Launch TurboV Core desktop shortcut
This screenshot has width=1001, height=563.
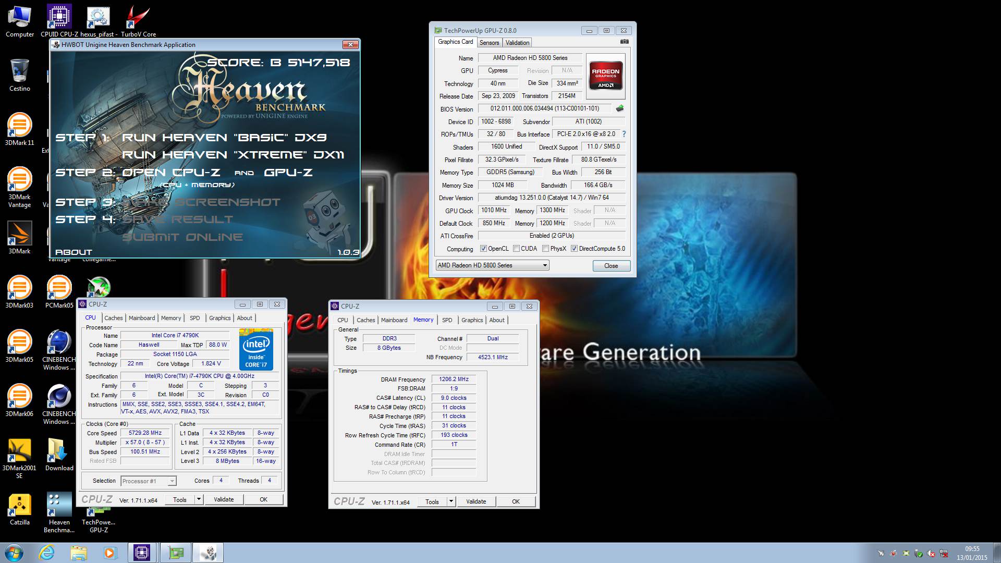click(x=138, y=22)
